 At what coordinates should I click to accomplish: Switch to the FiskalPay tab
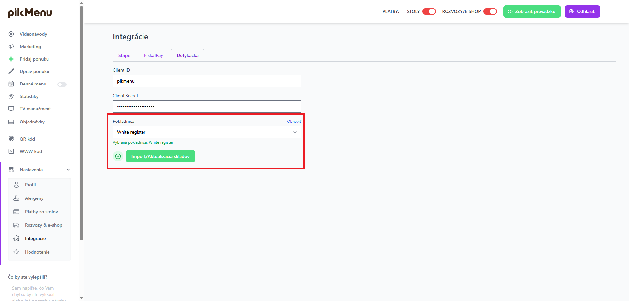click(x=153, y=55)
